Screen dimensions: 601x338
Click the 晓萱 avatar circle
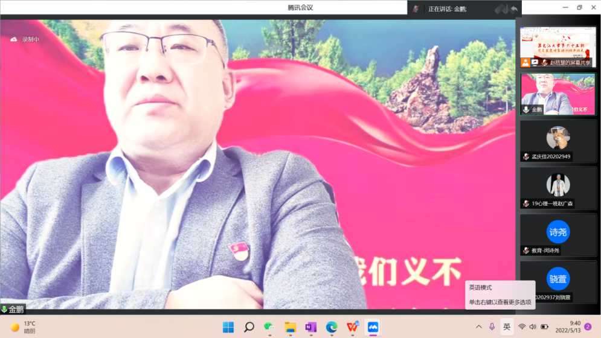(x=558, y=279)
